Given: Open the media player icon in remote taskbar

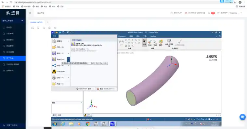Looking at the screenshot, I should [x=79, y=124].
